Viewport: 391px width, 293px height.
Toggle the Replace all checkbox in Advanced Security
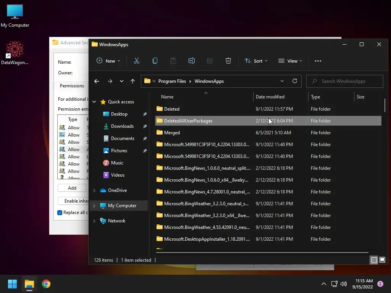click(60, 213)
